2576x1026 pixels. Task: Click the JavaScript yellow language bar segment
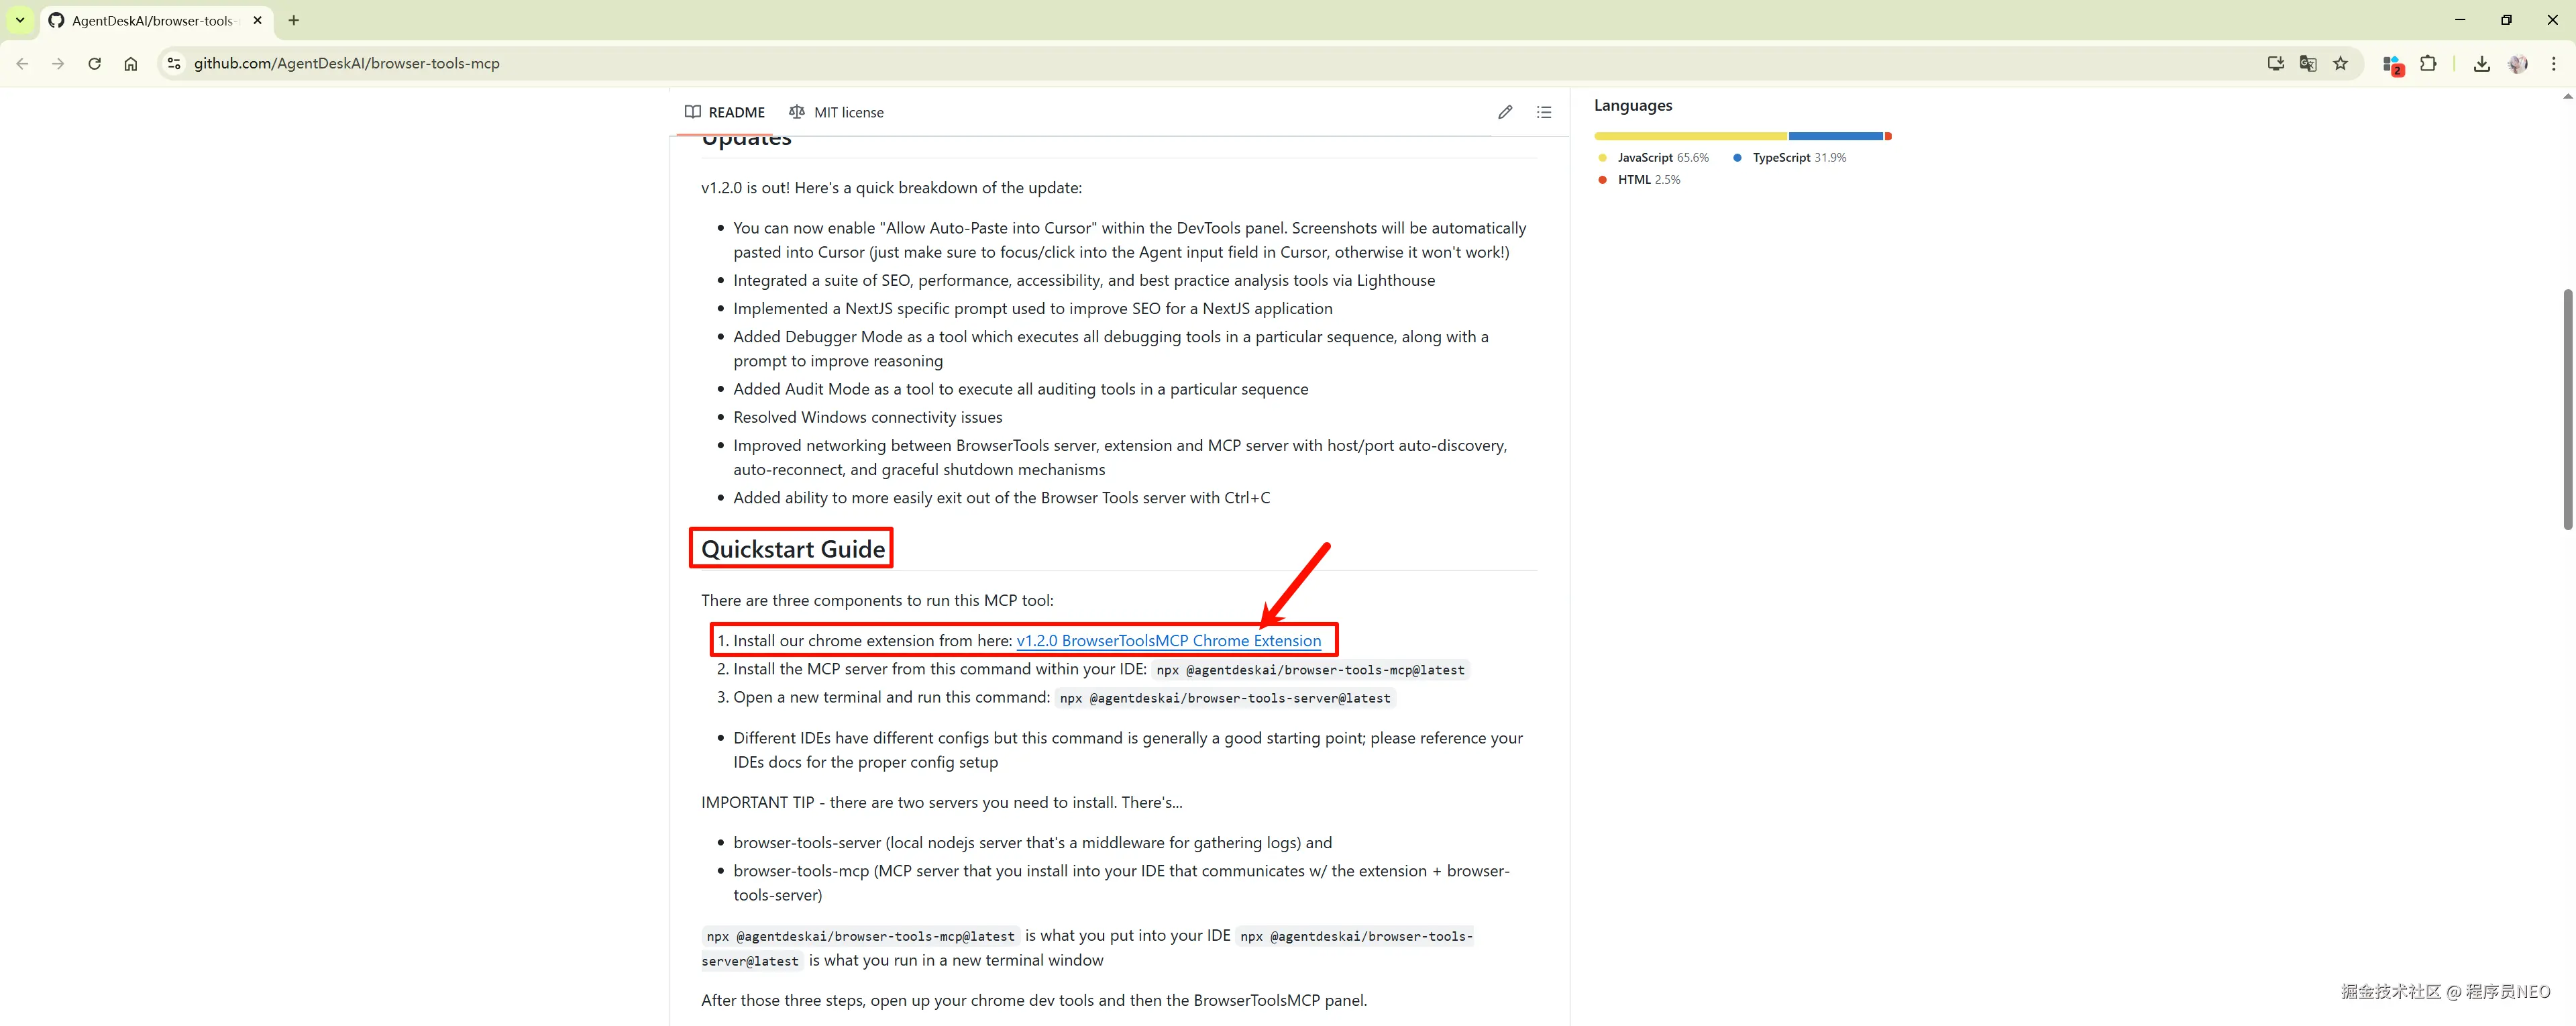[x=1690, y=136]
